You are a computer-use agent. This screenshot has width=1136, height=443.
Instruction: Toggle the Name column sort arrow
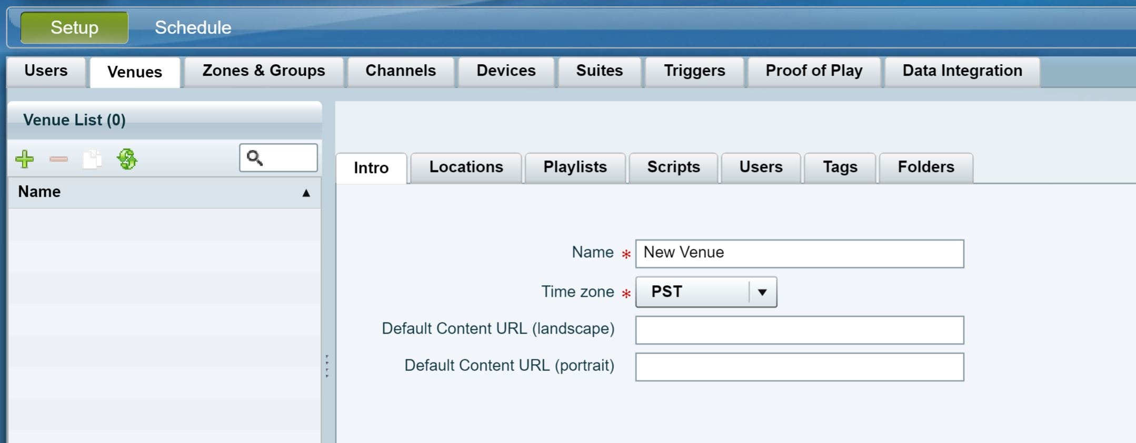(x=307, y=193)
